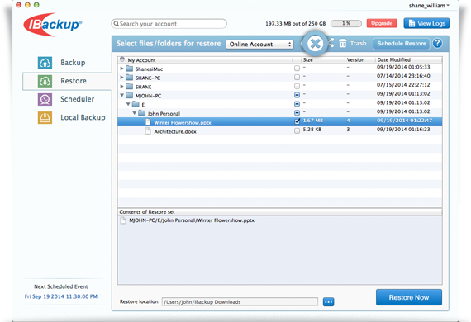Click Winter Flowershow.pptx file icon

[x=148, y=122]
